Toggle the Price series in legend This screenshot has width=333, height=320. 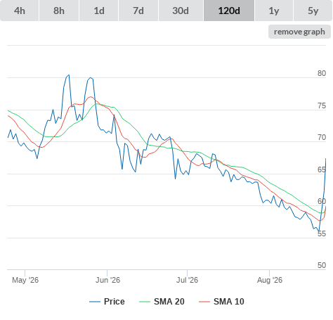pyautogui.click(x=107, y=302)
